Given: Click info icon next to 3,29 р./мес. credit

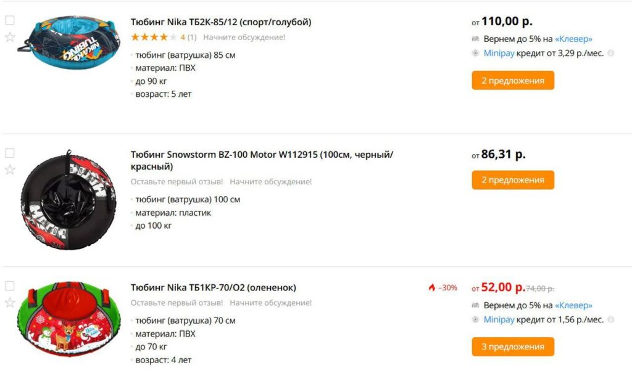Looking at the screenshot, I should [610, 53].
